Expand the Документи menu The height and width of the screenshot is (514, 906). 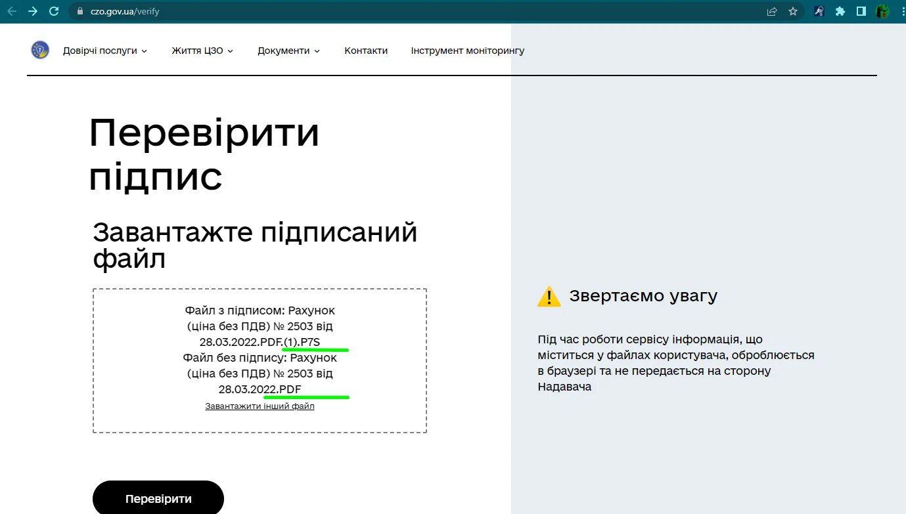coord(288,51)
